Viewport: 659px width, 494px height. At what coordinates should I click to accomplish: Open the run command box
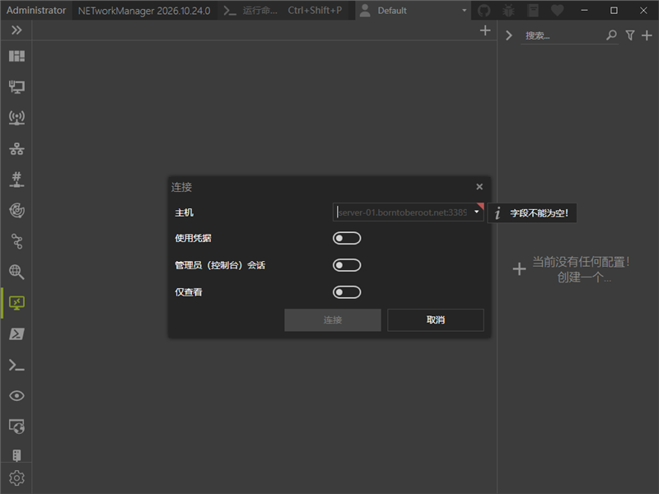pos(283,10)
